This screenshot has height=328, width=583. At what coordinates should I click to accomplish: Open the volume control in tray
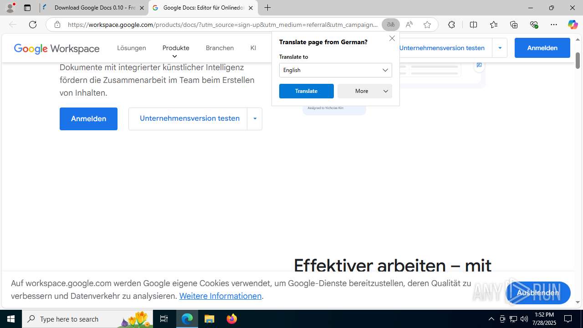coord(524,319)
